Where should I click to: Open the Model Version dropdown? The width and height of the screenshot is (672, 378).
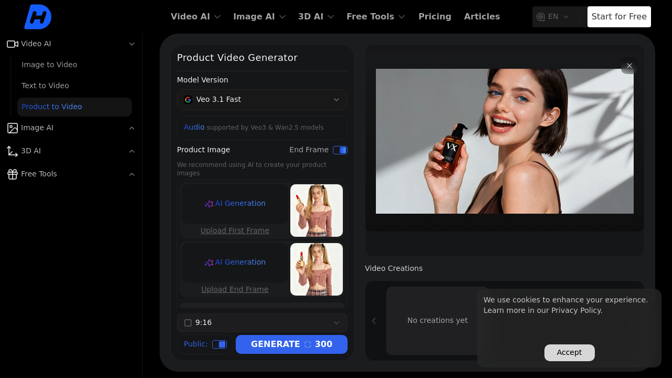pyautogui.click(x=262, y=99)
